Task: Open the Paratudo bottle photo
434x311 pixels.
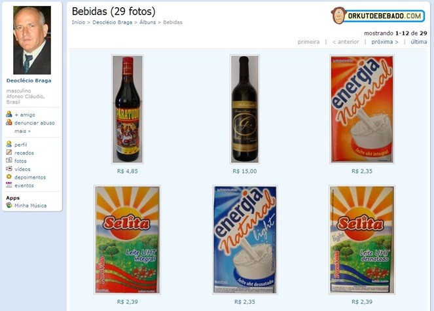Action: [x=128, y=109]
